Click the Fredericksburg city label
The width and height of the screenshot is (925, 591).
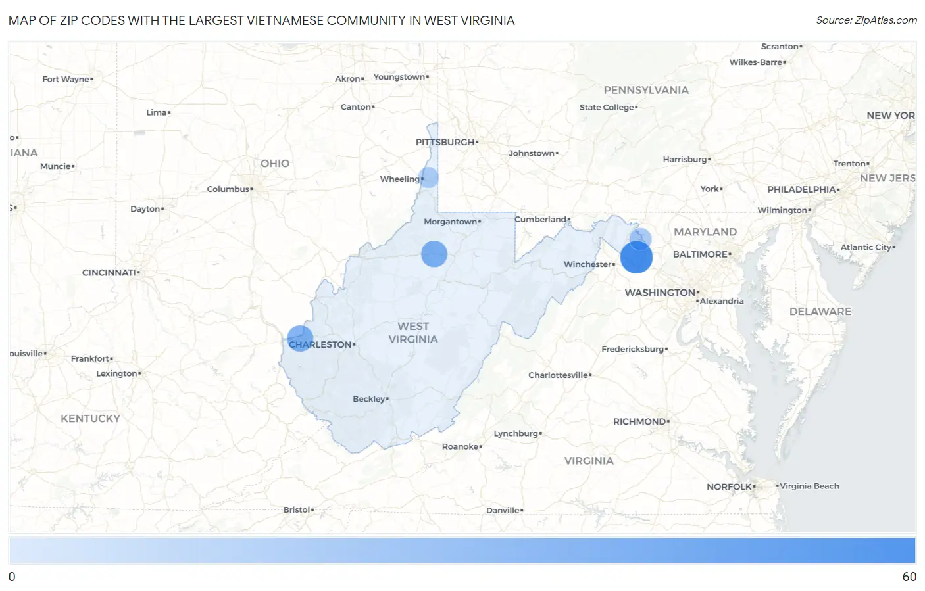[x=634, y=349]
